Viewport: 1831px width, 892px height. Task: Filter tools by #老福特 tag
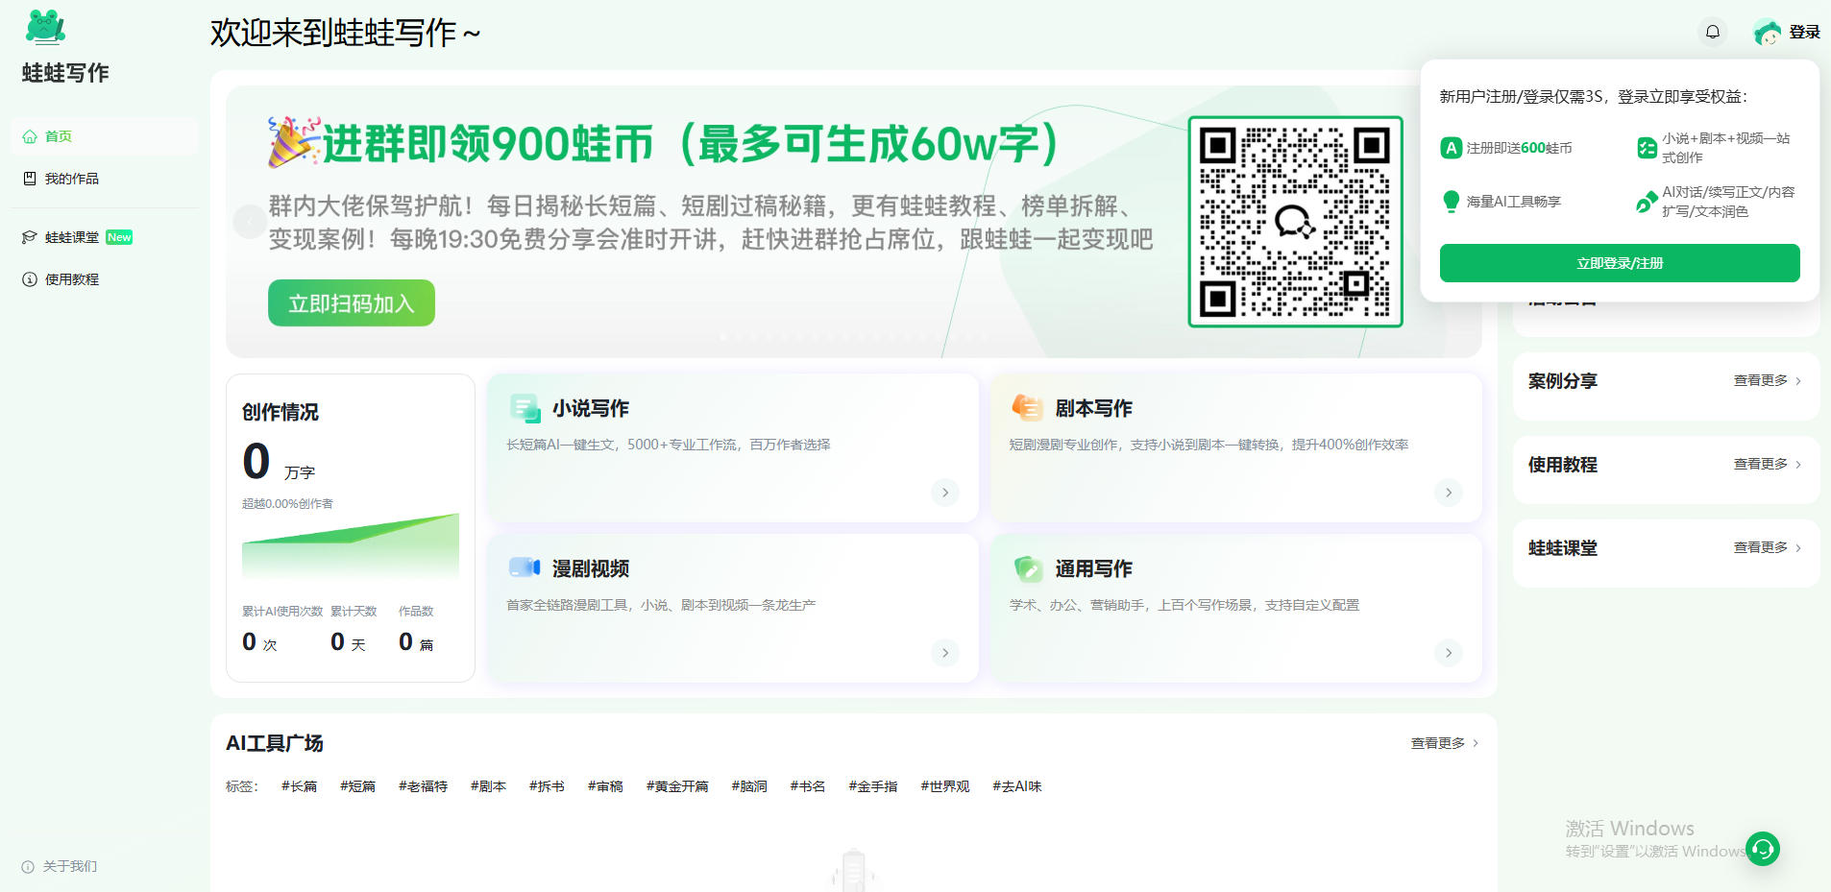pos(423,786)
